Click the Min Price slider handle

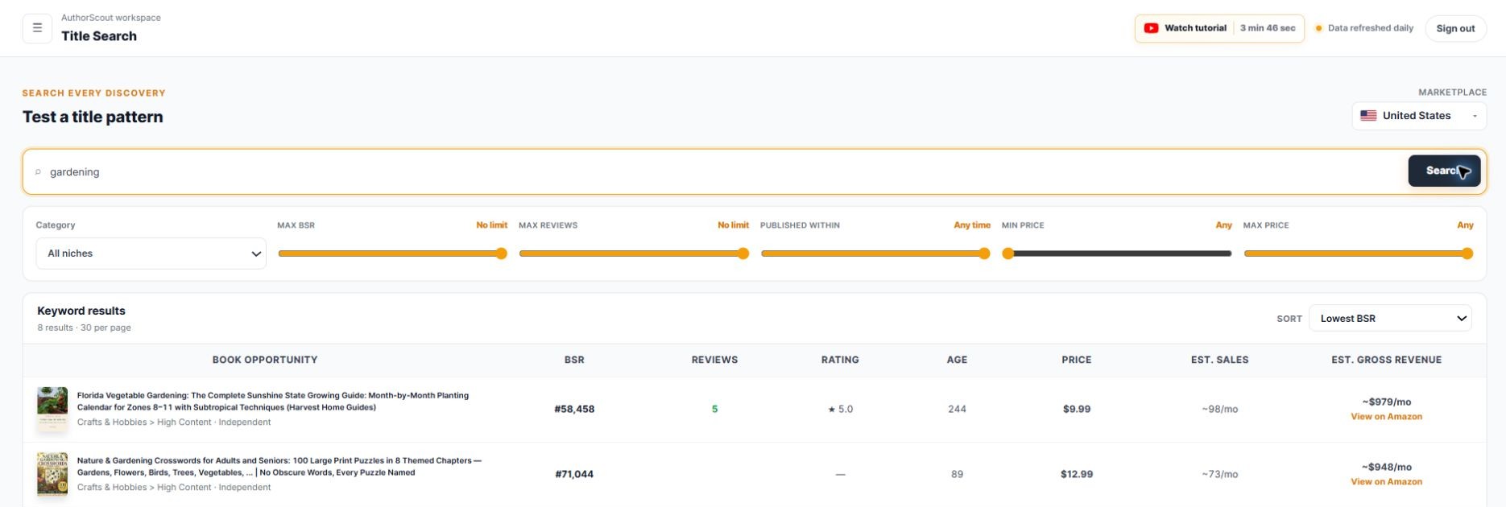coord(1007,253)
